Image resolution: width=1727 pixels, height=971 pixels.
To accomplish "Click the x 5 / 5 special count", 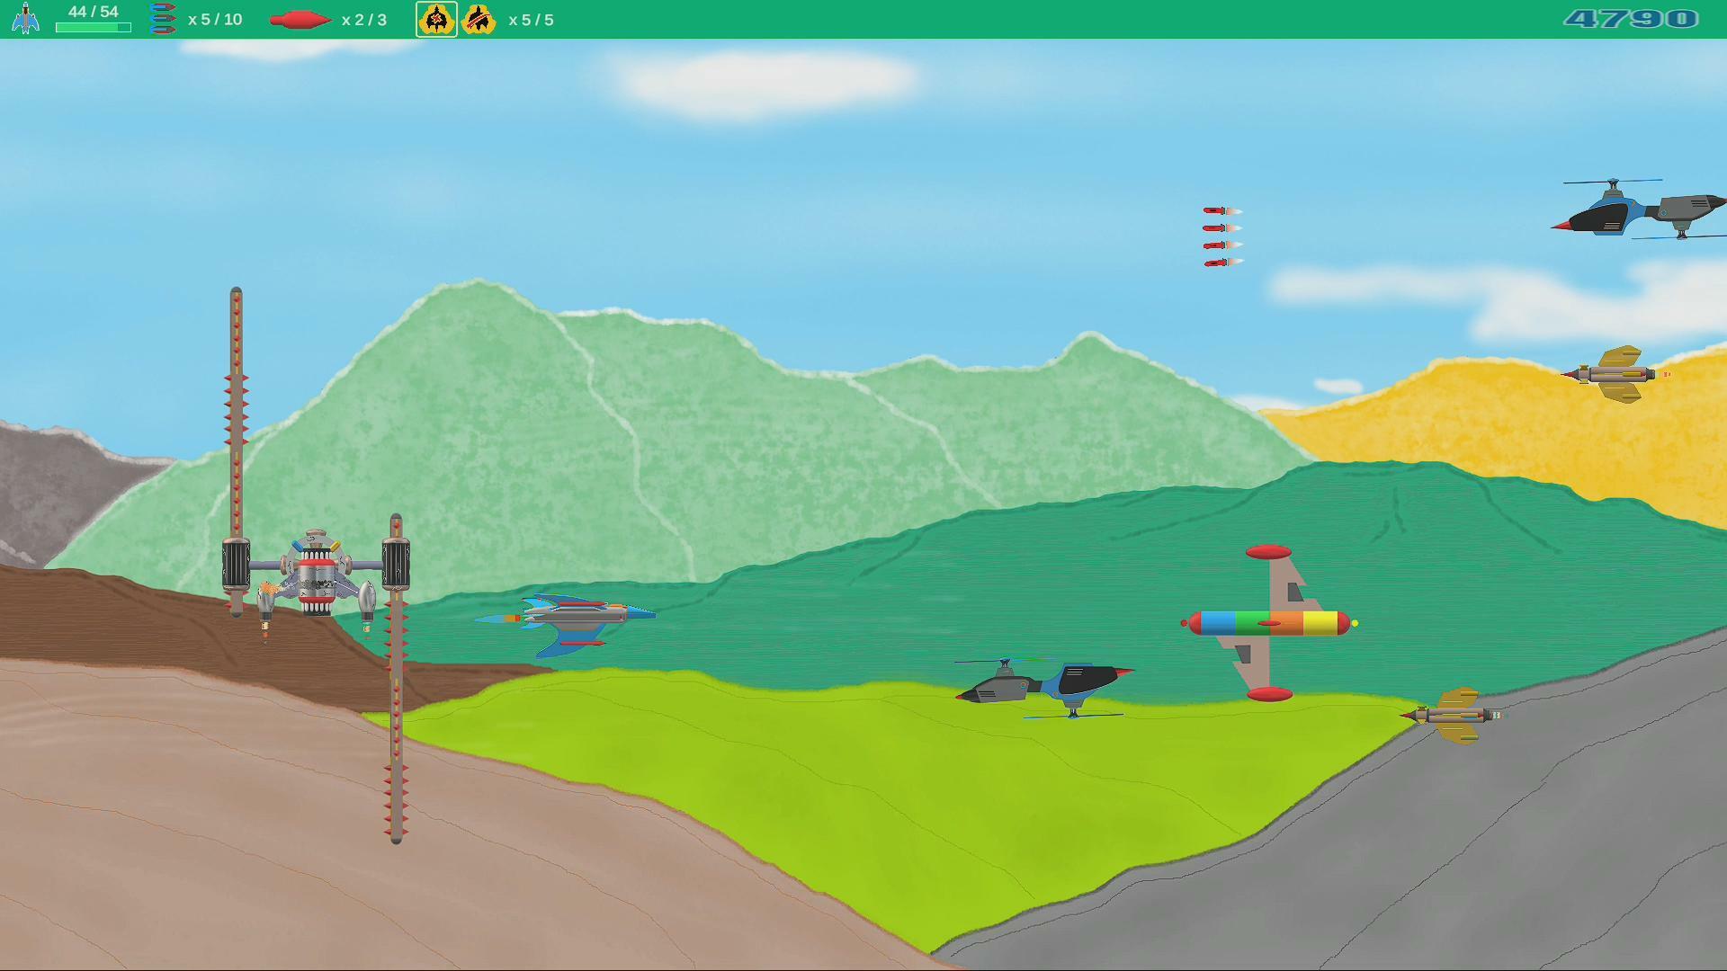I will pos(531,20).
